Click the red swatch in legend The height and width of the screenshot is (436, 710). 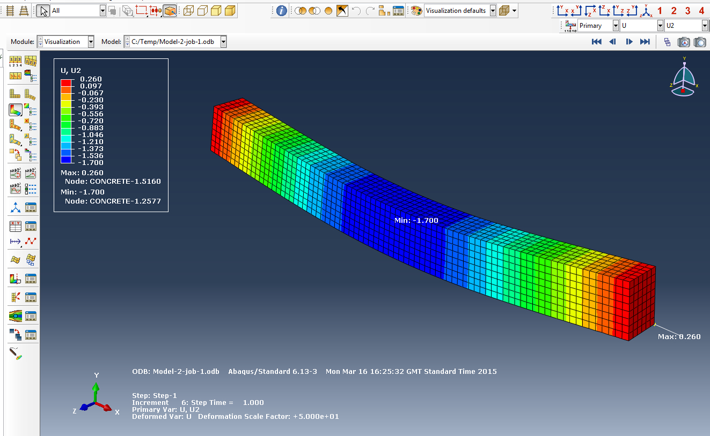tap(66, 82)
